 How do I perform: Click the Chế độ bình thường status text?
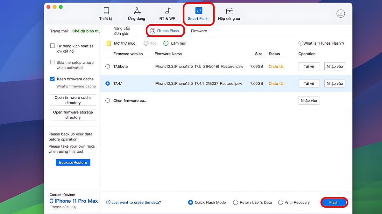pyautogui.click(x=86, y=31)
